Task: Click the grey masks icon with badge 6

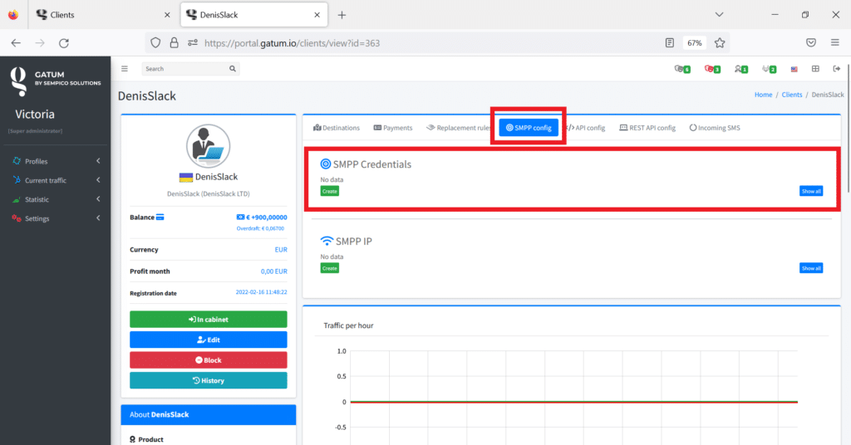Action: [x=681, y=69]
